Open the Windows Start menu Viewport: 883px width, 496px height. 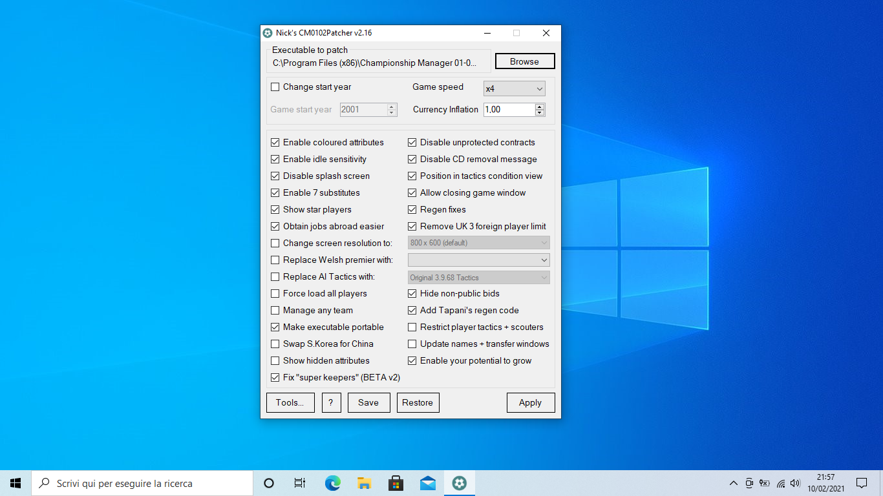click(16, 483)
